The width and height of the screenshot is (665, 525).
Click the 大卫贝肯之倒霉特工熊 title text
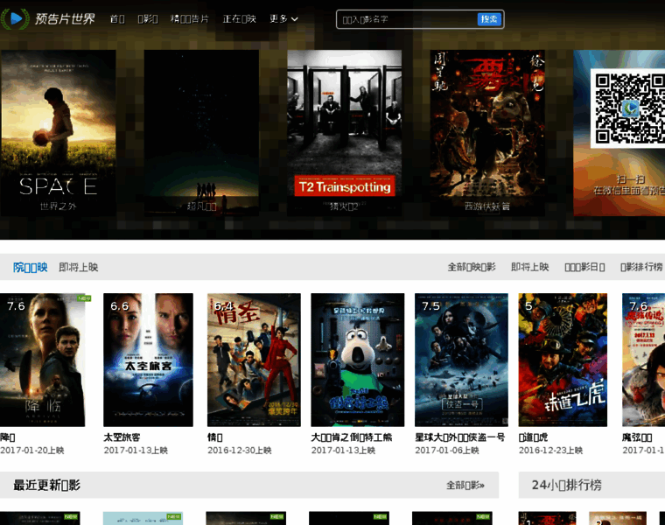pyautogui.click(x=352, y=437)
